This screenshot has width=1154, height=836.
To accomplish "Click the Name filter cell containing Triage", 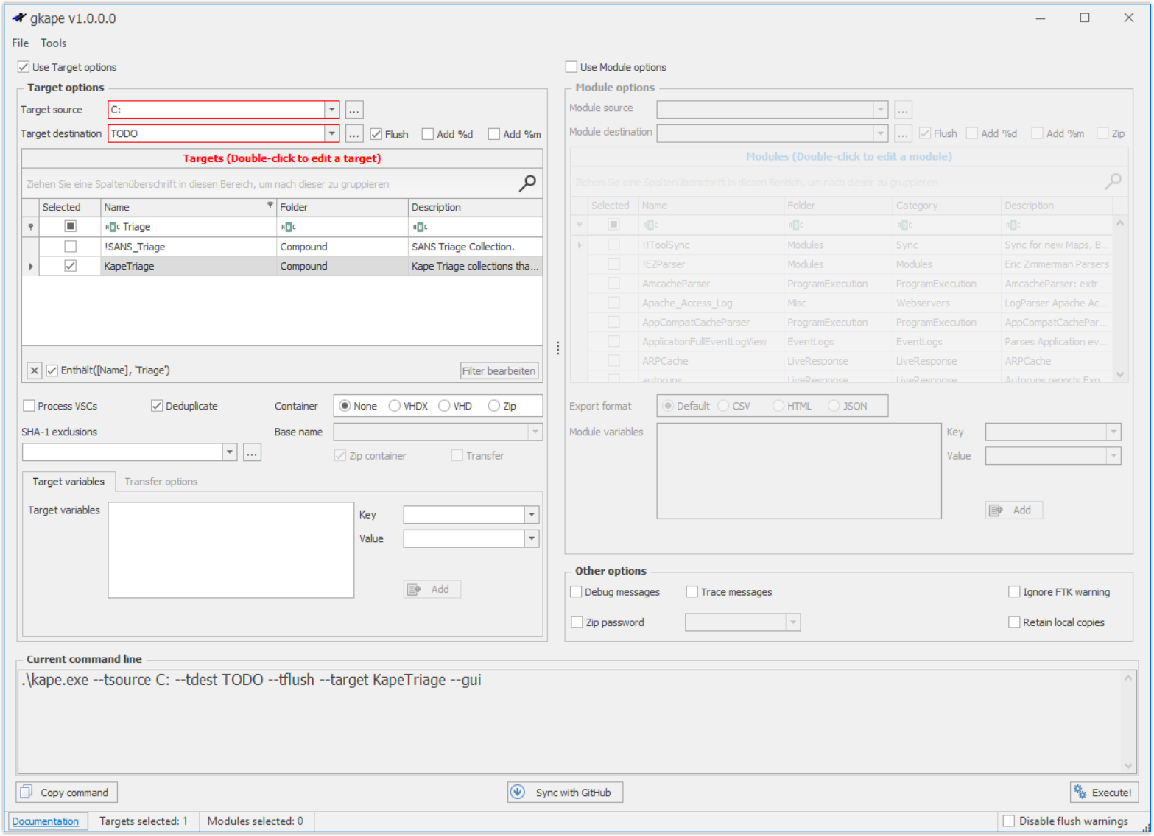I will tap(189, 227).
